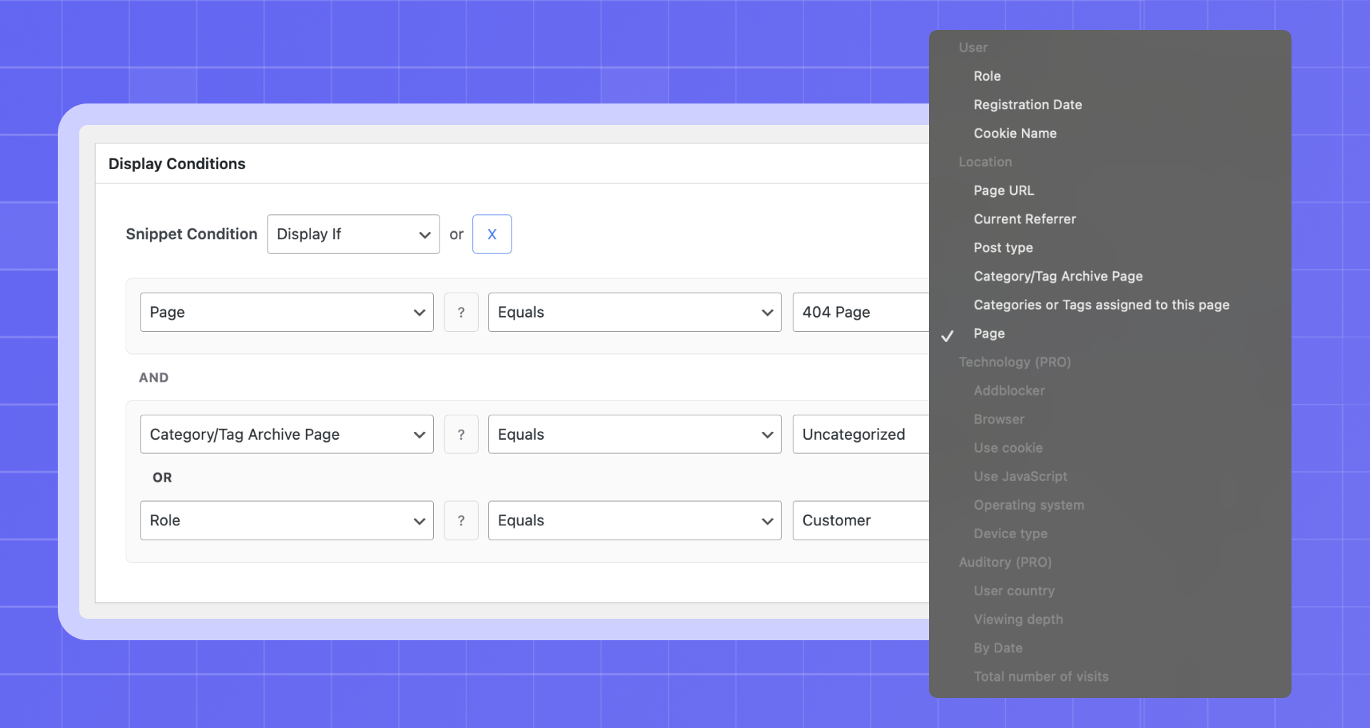Open the Display If snippet condition dropdown
1370x728 pixels.
pos(353,234)
